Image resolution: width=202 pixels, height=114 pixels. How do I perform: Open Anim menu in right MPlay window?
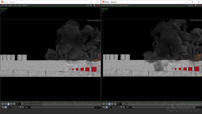[116, 6]
